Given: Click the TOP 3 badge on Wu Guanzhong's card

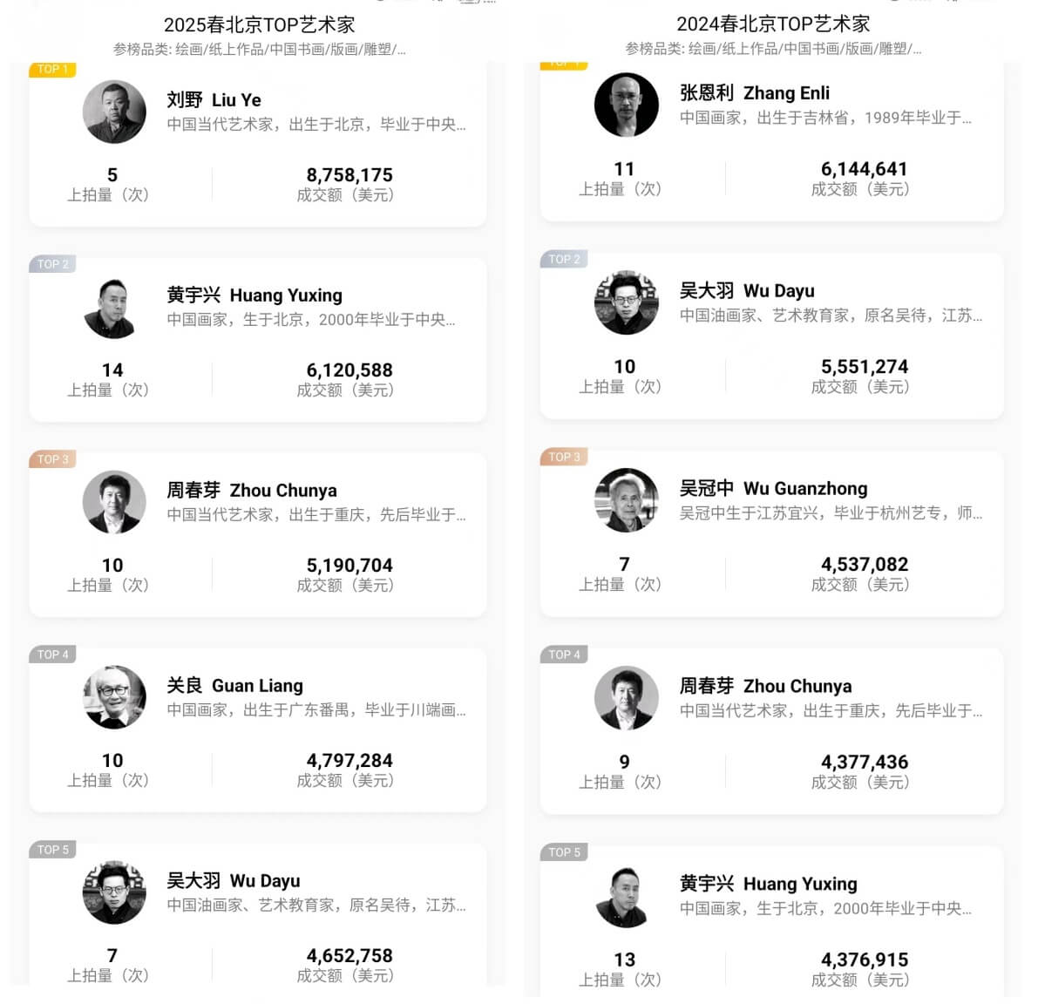Looking at the screenshot, I should point(565,457).
